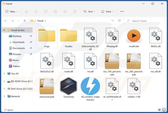Open Pictures in Quick access
This screenshot has width=168, height=113.
[16, 54]
